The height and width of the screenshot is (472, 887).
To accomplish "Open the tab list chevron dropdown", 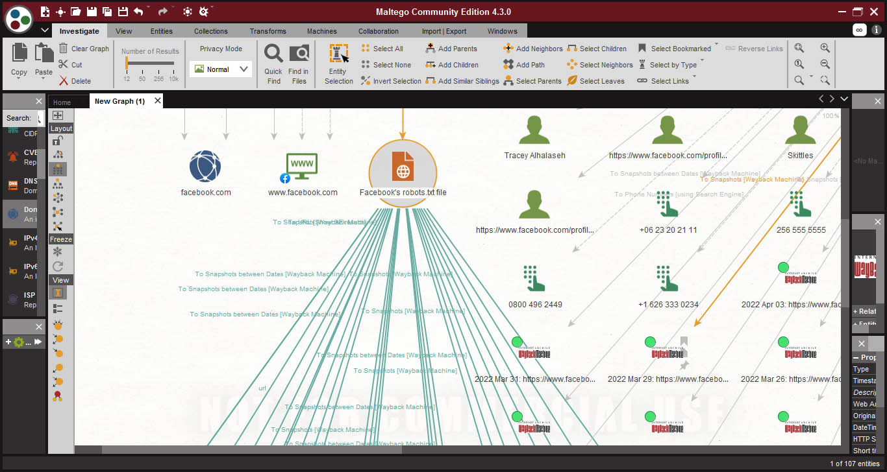I will pos(844,99).
